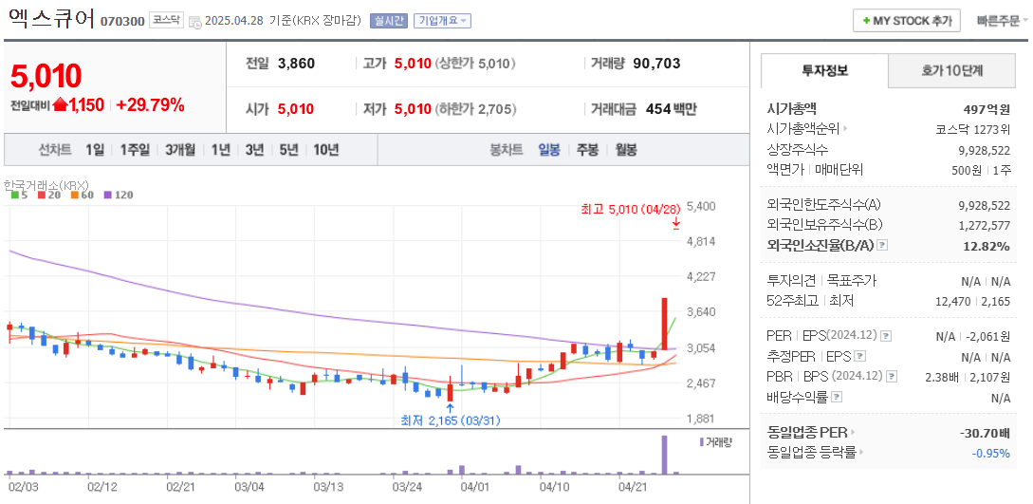This screenshot has height=504, width=1033.
Task: Click the 전일 value 3,860
Action: click(297, 64)
